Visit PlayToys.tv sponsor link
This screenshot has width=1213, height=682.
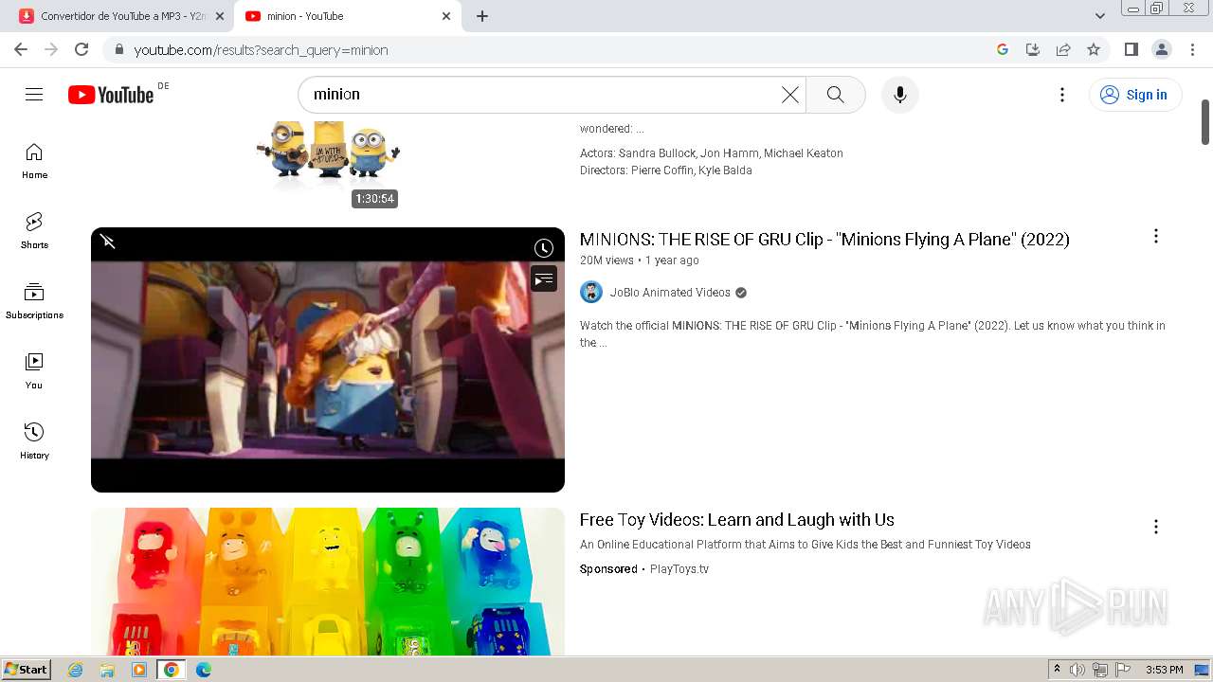tap(679, 569)
